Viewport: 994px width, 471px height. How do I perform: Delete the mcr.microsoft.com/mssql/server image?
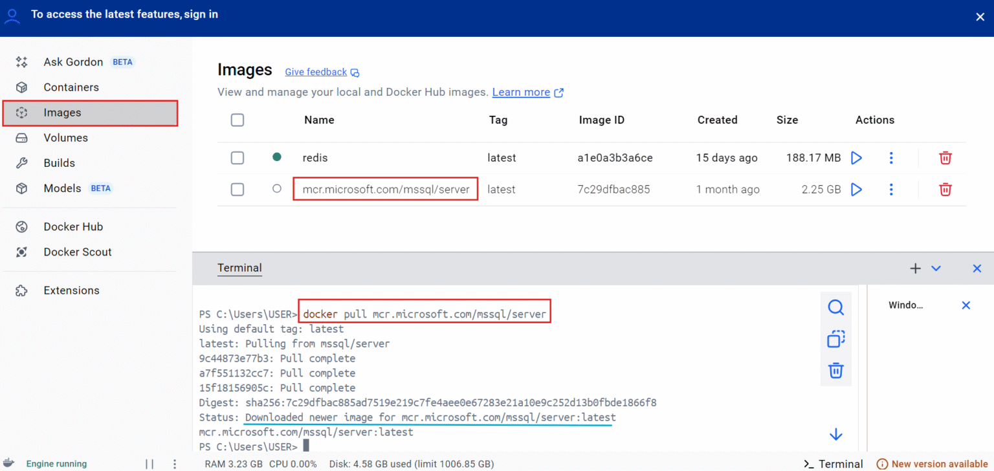click(945, 189)
